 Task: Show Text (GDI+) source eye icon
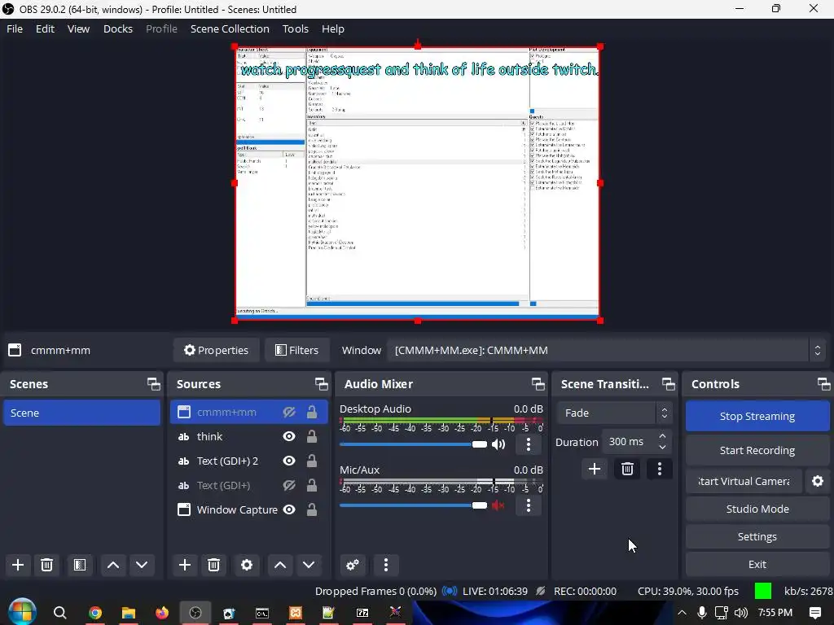pos(289,485)
